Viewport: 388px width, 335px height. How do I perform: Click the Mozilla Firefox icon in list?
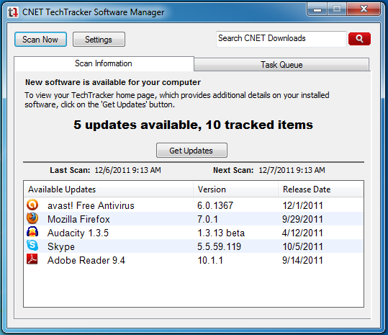pyautogui.click(x=32, y=218)
